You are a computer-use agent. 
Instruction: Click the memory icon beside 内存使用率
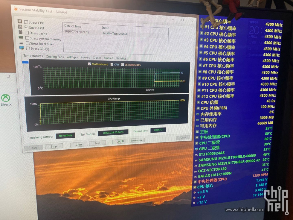pos(198,114)
